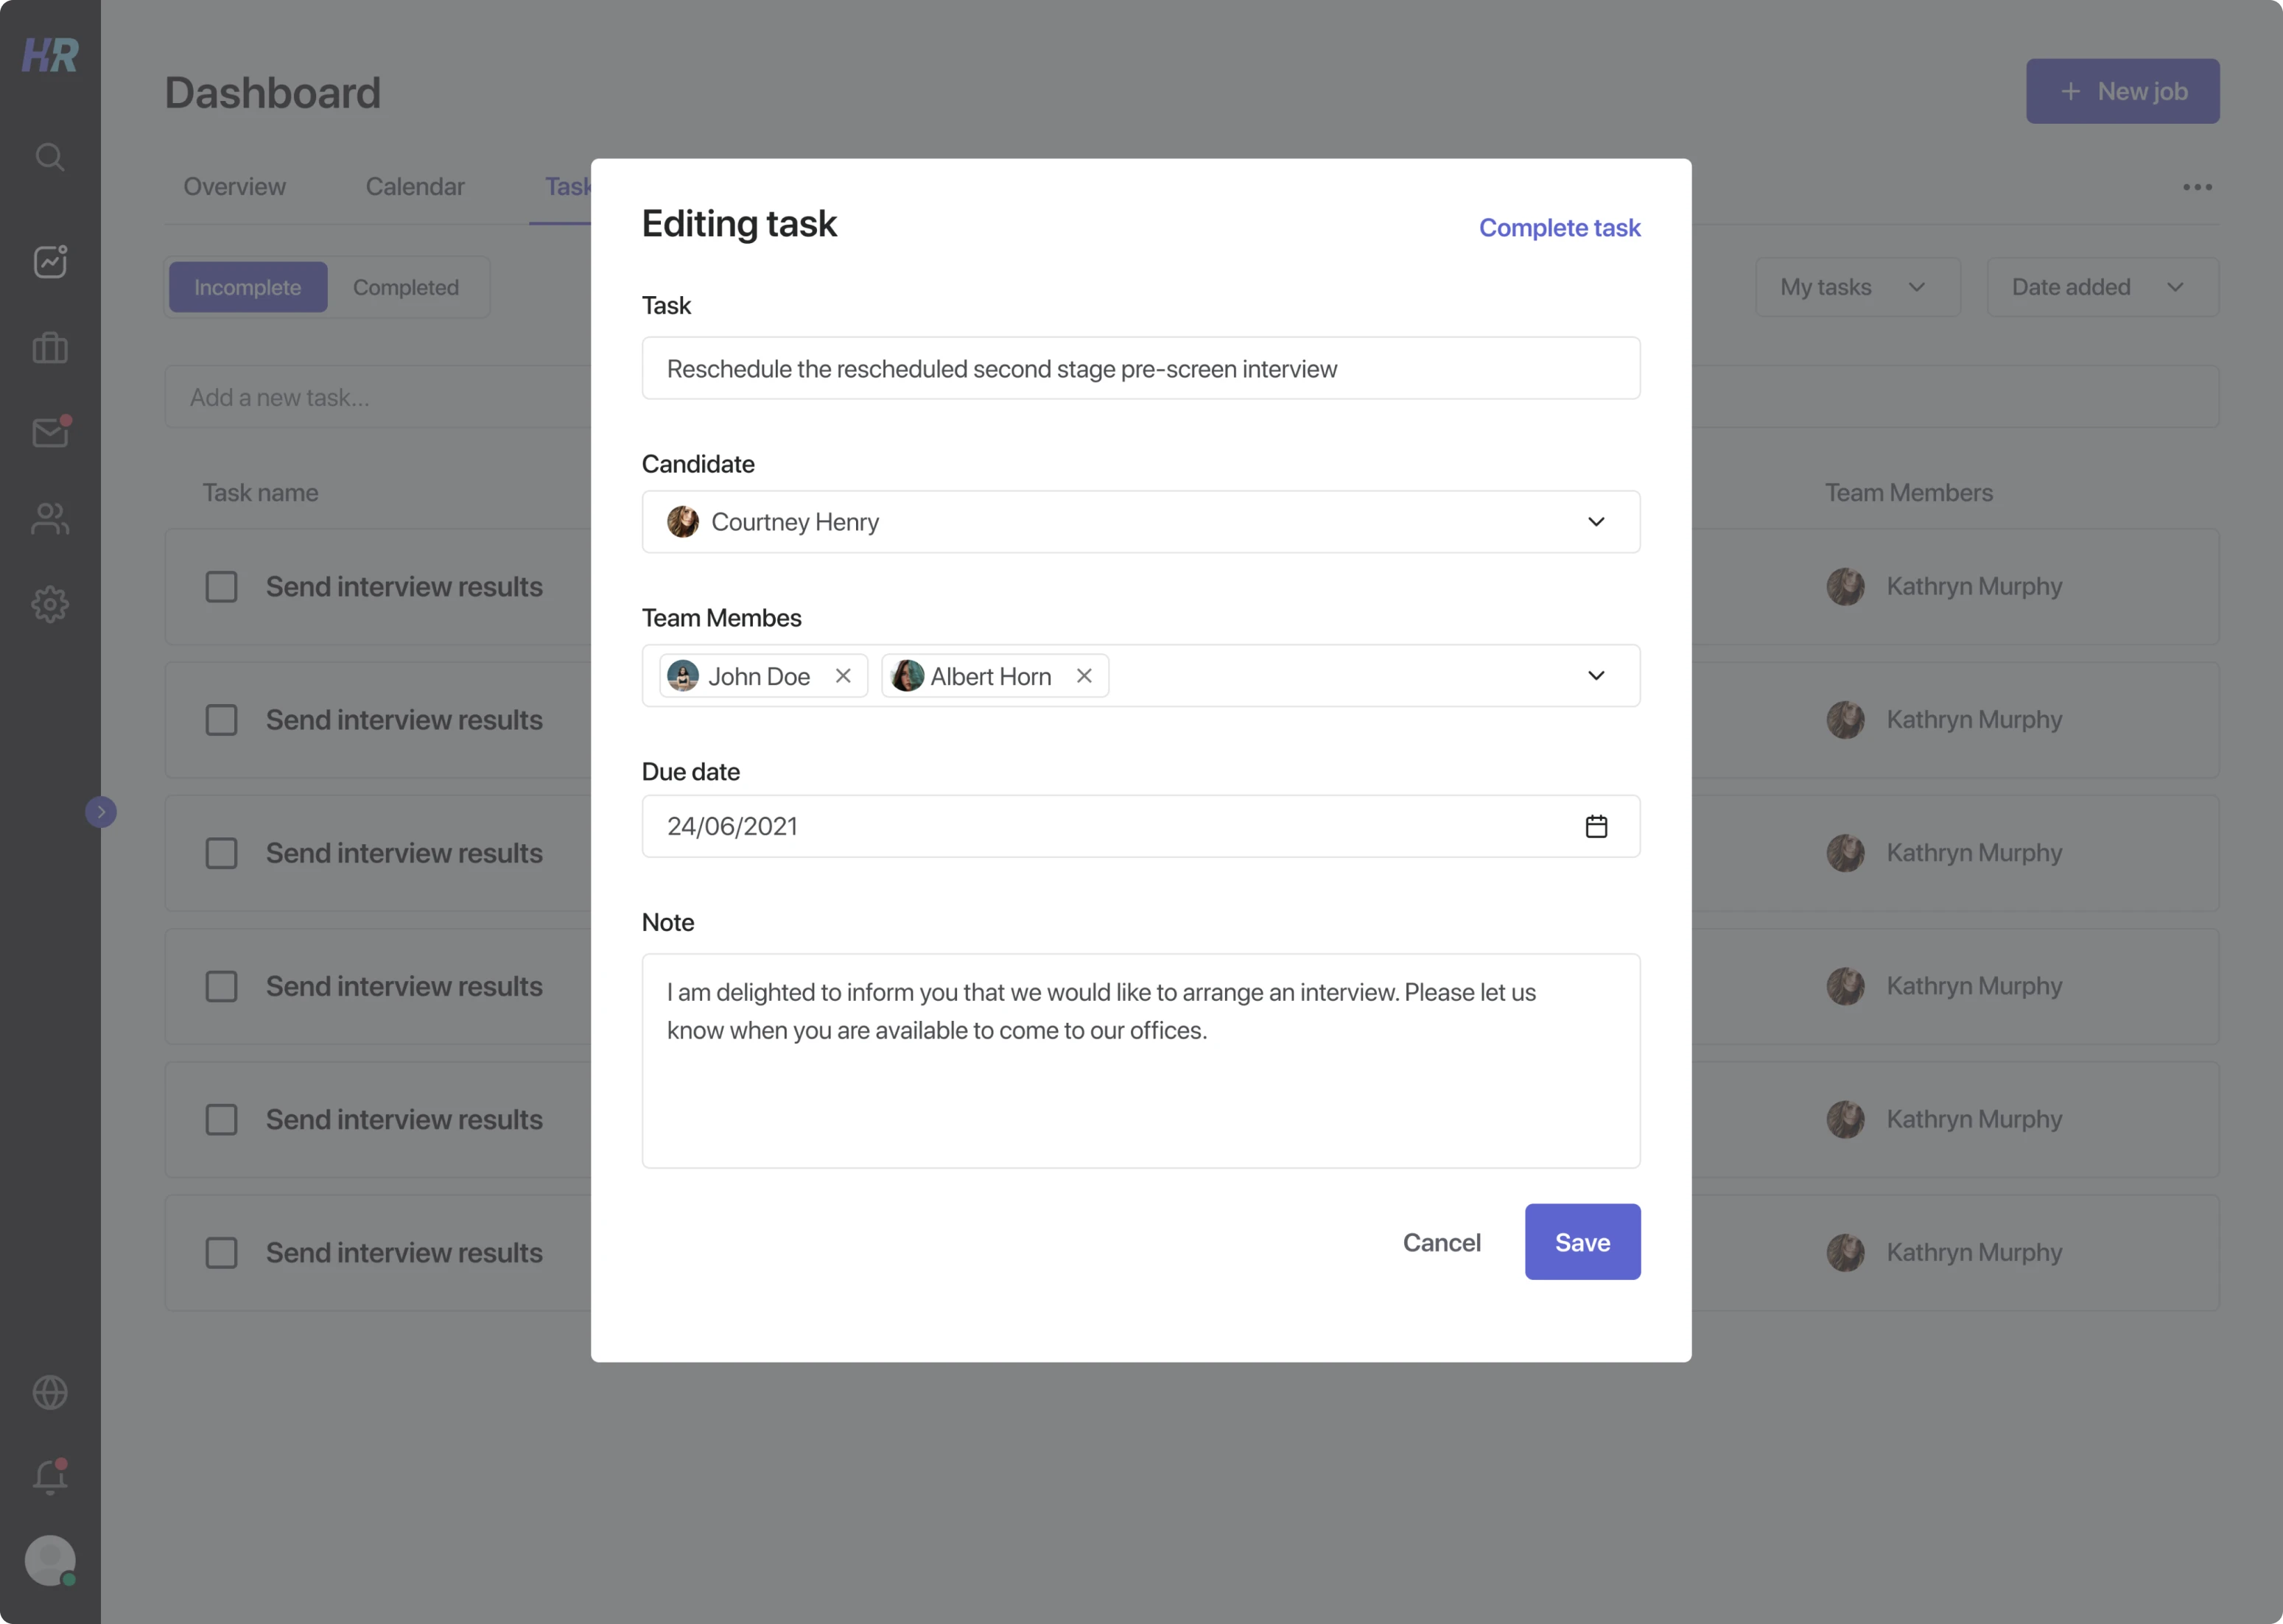Switch to the Completed tasks tab
This screenshot has height=1624, width=2283.
point(406,287)
